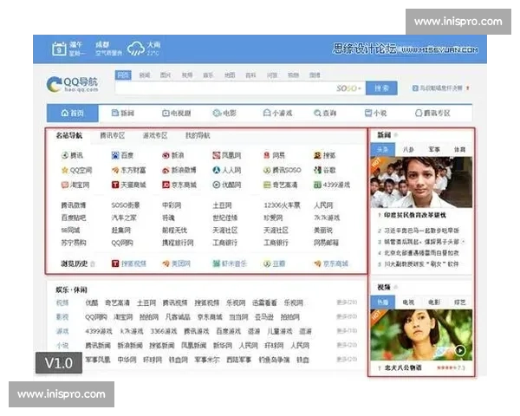
Task: Open the 新浪 eye icon link
Action: (x=166, y=155)
